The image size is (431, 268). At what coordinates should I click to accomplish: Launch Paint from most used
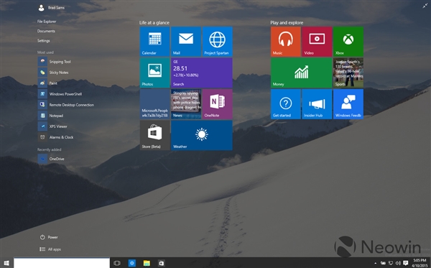click(48, 83)
